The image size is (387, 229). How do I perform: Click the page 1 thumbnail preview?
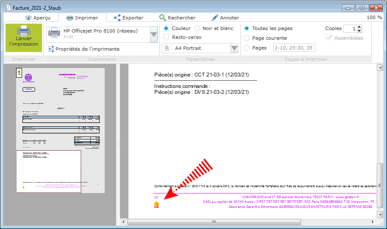[x=60, y=109]
